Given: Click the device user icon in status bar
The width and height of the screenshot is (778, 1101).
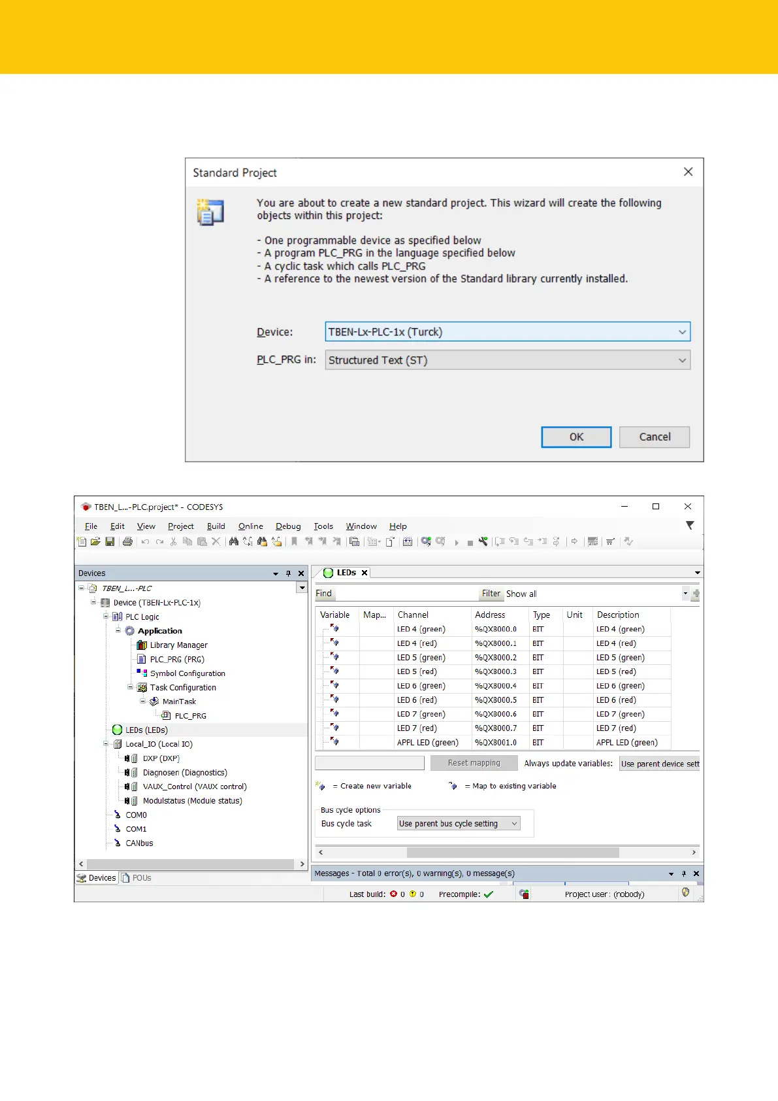Looking at the screenshot, I should [524, 894].
